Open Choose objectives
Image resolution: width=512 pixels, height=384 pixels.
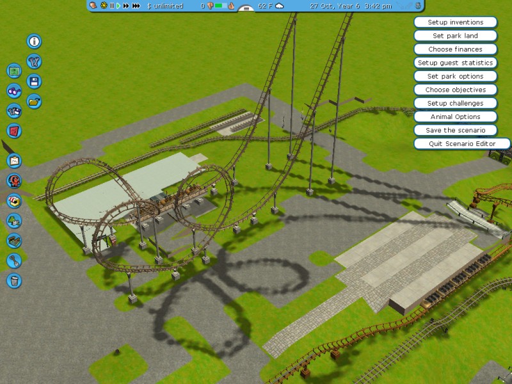coord(456,90)
